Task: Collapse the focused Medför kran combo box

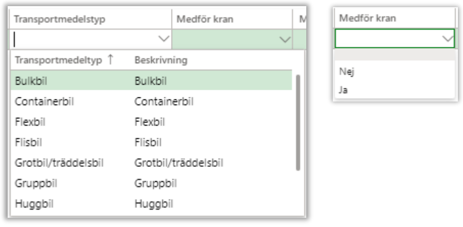Action: pyautogui.click(x=447, y=38)
